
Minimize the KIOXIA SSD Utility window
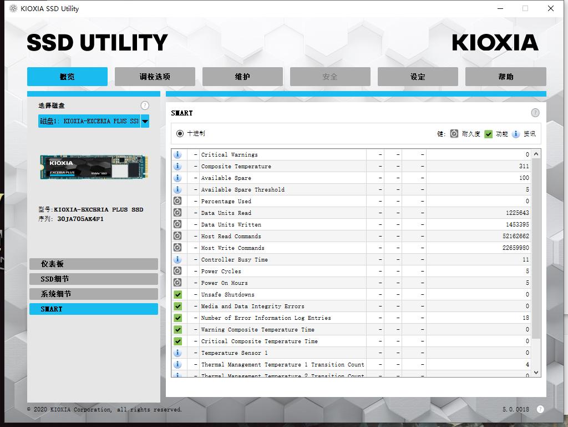click(500, 8)
